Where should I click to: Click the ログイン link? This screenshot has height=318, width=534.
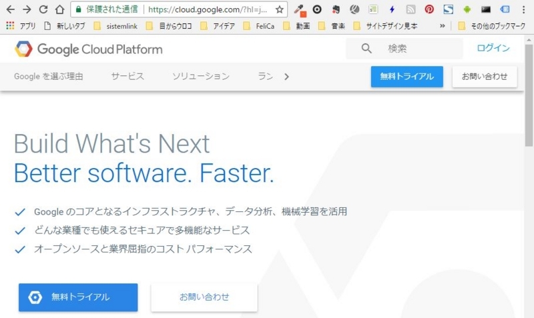493,48
